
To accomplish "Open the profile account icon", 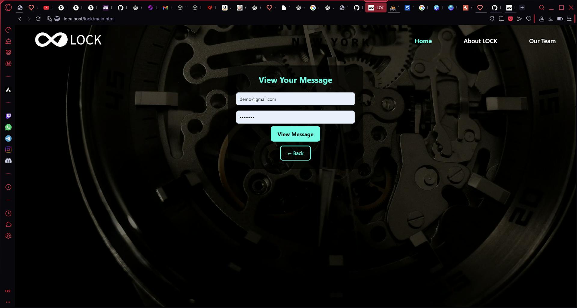I will click(x=542, y=19).
